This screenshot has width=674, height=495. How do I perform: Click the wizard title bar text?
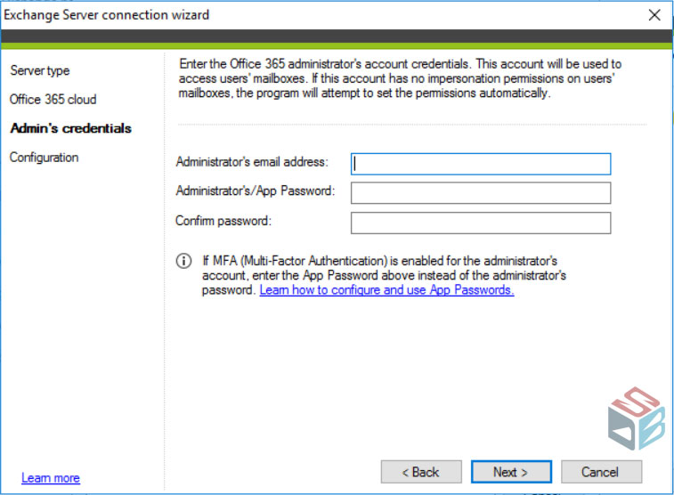pos(107,15)
